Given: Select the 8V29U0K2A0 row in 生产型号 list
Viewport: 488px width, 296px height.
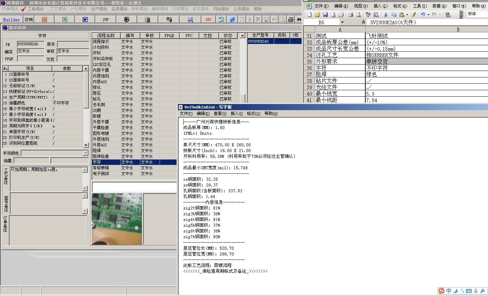Looking at the screenshot, I should pos(274,41).
